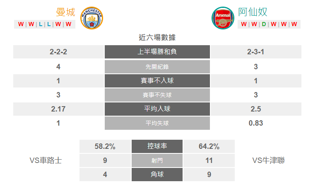Click the green D in Arsenal's form
Viewport: 313px width, 187px height.
click(264, 24)
